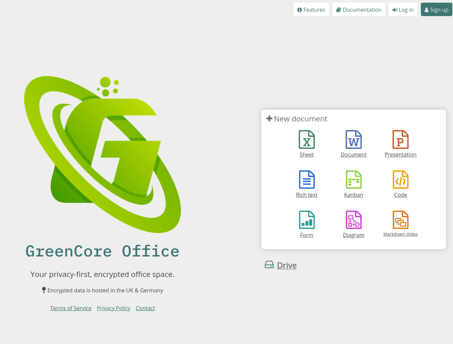Viewport: 453px width, 344px height.
Task: Click the GreenCore Office logo image
Action: (x=103, y=154)
